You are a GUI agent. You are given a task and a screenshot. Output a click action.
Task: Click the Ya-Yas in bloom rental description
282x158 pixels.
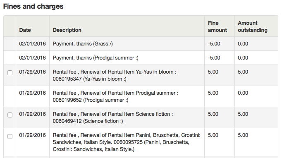[115, 75]
